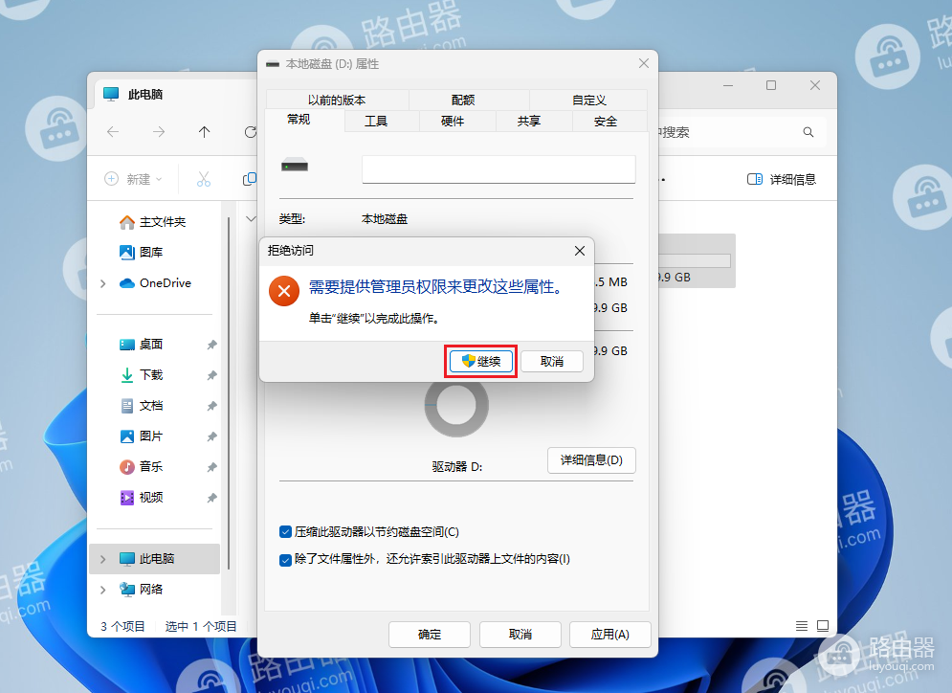This screenshot has height=693, width=952.
Task: Click the drive icon in the properties dialog
Action: click(x=295, y=166)
